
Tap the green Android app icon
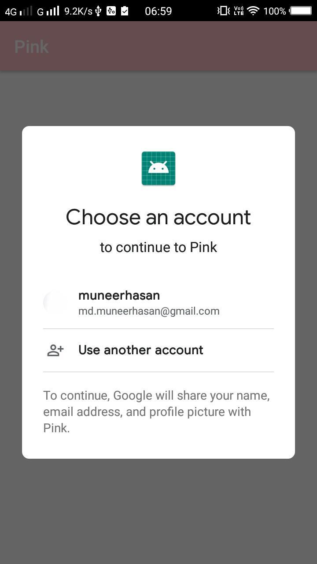(158, 168)
